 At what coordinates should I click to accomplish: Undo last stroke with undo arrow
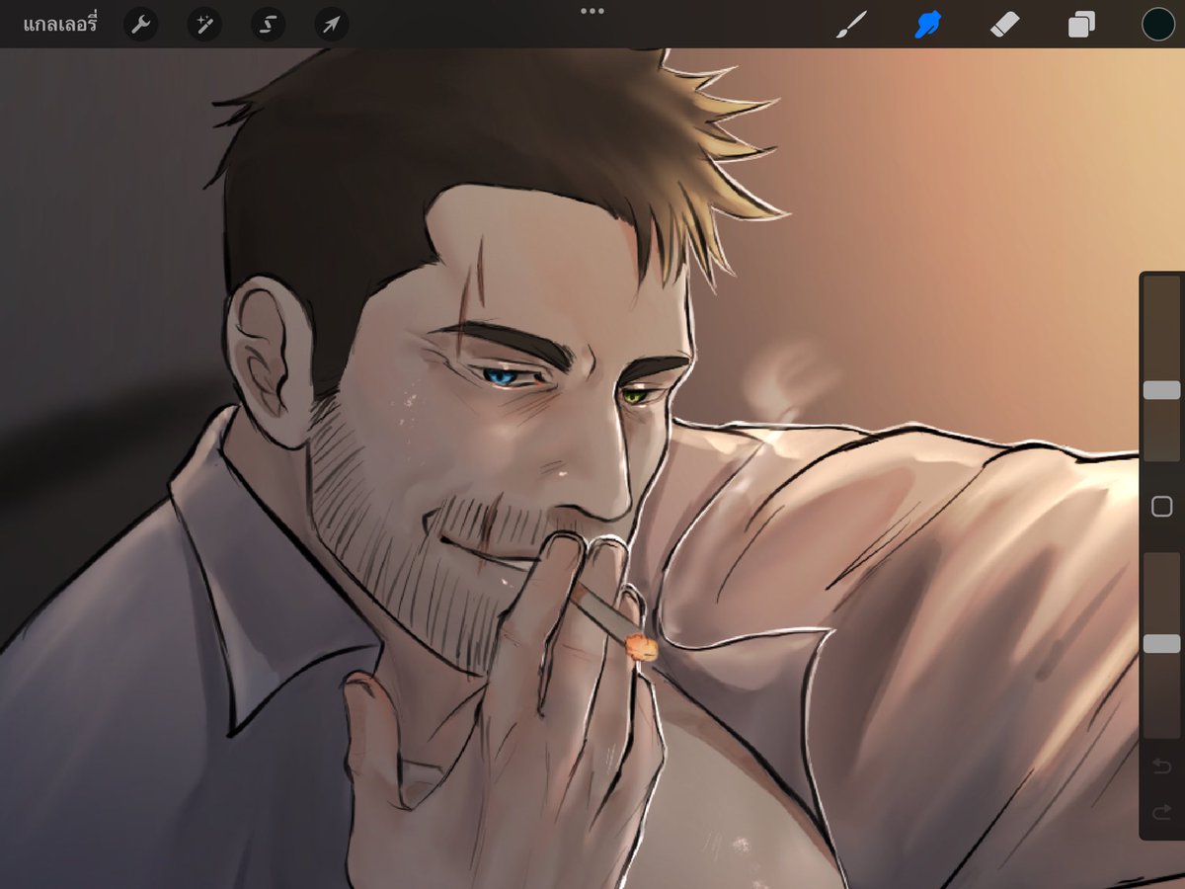pyautogui.click(x=1162, y=767)
